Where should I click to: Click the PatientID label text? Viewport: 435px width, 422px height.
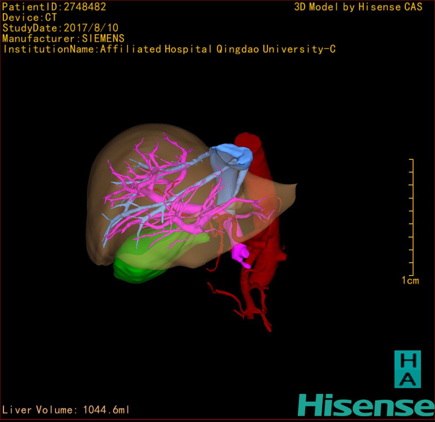(x=54, y=7)
